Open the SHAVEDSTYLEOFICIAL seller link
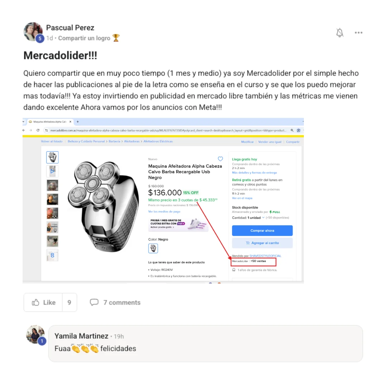The height and width of the screenshot is (387, 387). [265, 256]
